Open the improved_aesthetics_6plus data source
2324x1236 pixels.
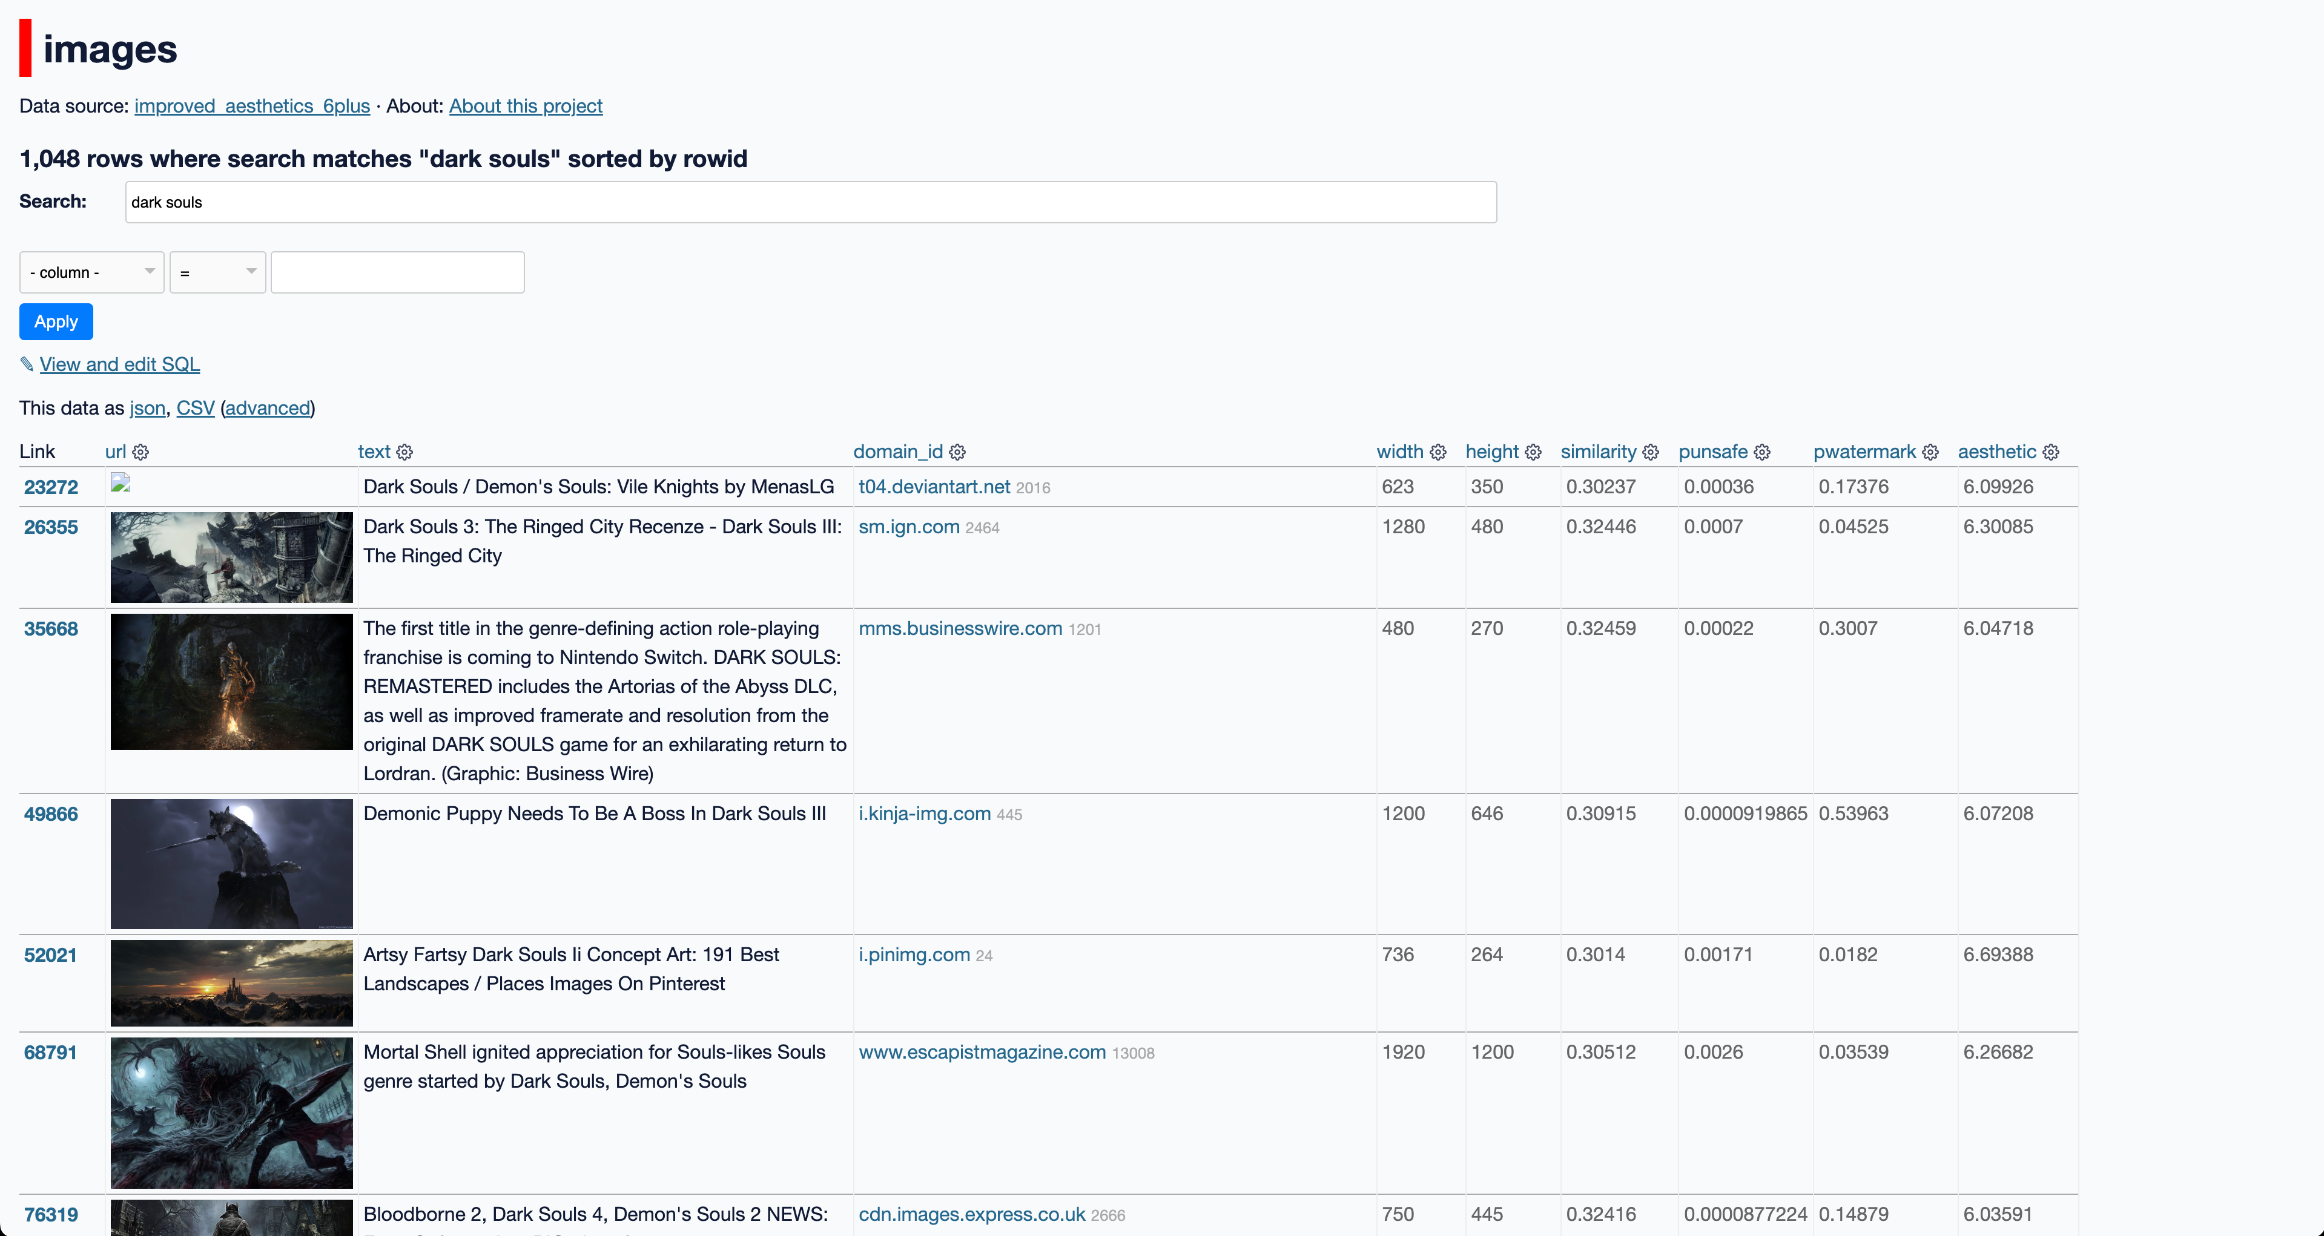coord(252,105)
